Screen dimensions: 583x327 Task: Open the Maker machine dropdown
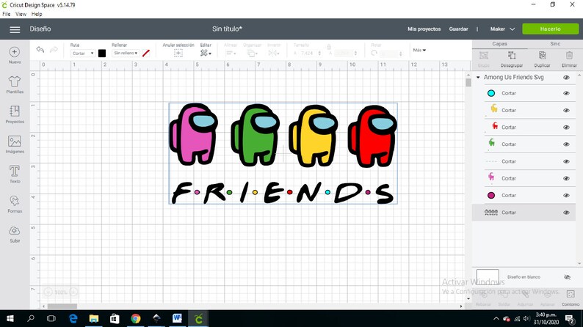pos(502,29)
